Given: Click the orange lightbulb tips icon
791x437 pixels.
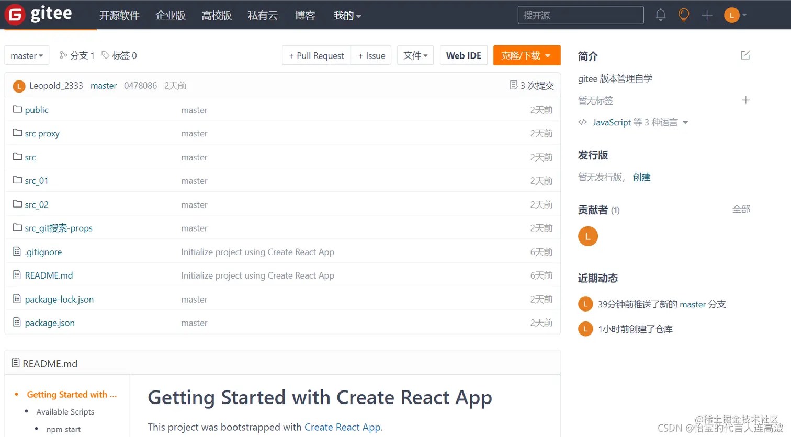Looking at the screenshot, I should (684, 15).
